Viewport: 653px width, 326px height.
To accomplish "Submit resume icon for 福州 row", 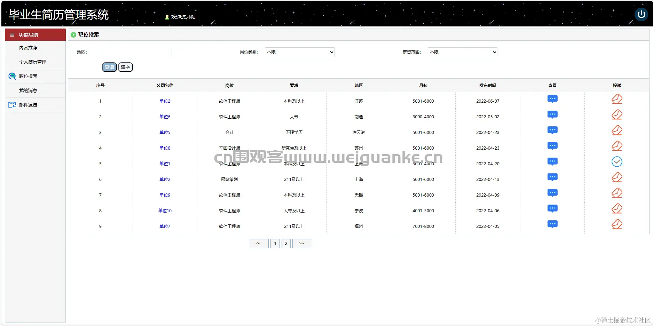I will [617, 224].
